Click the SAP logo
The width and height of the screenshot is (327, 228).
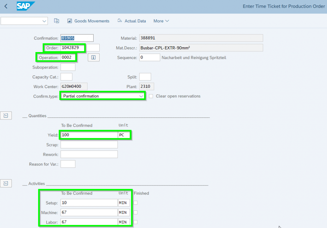(x=26, y=6)
